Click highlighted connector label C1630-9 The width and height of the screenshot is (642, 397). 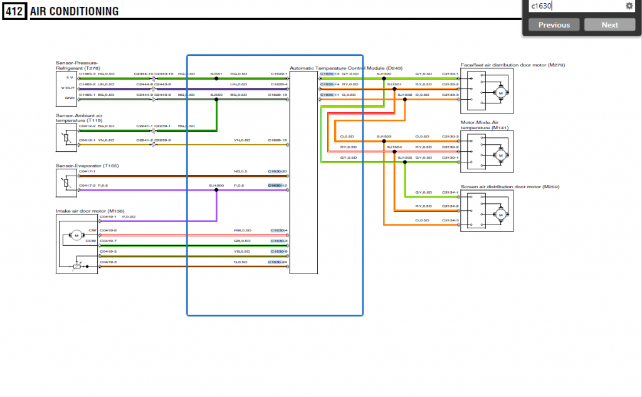click(279, 251)
